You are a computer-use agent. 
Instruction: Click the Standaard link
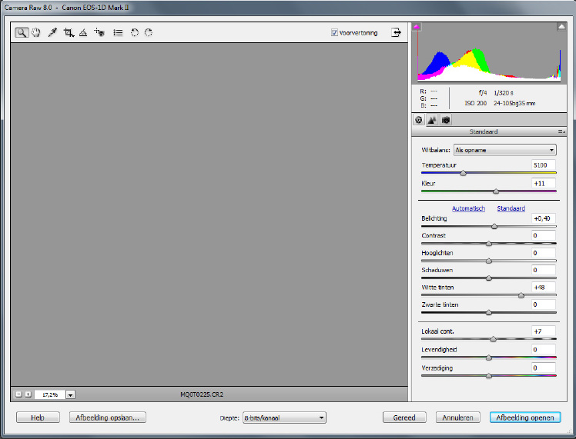click(511, 208)
